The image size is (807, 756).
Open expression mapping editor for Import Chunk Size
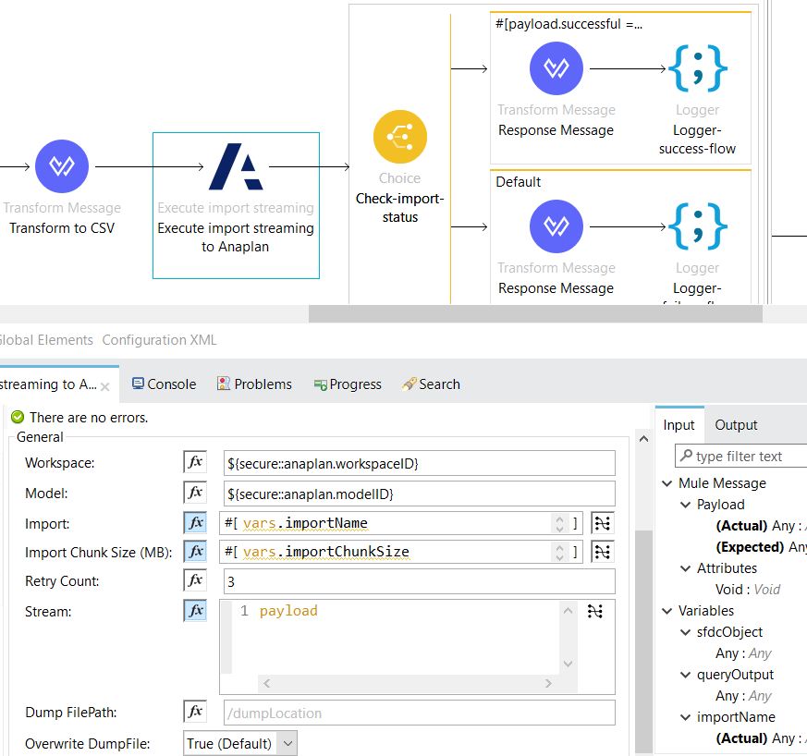[x=602, y=552]
